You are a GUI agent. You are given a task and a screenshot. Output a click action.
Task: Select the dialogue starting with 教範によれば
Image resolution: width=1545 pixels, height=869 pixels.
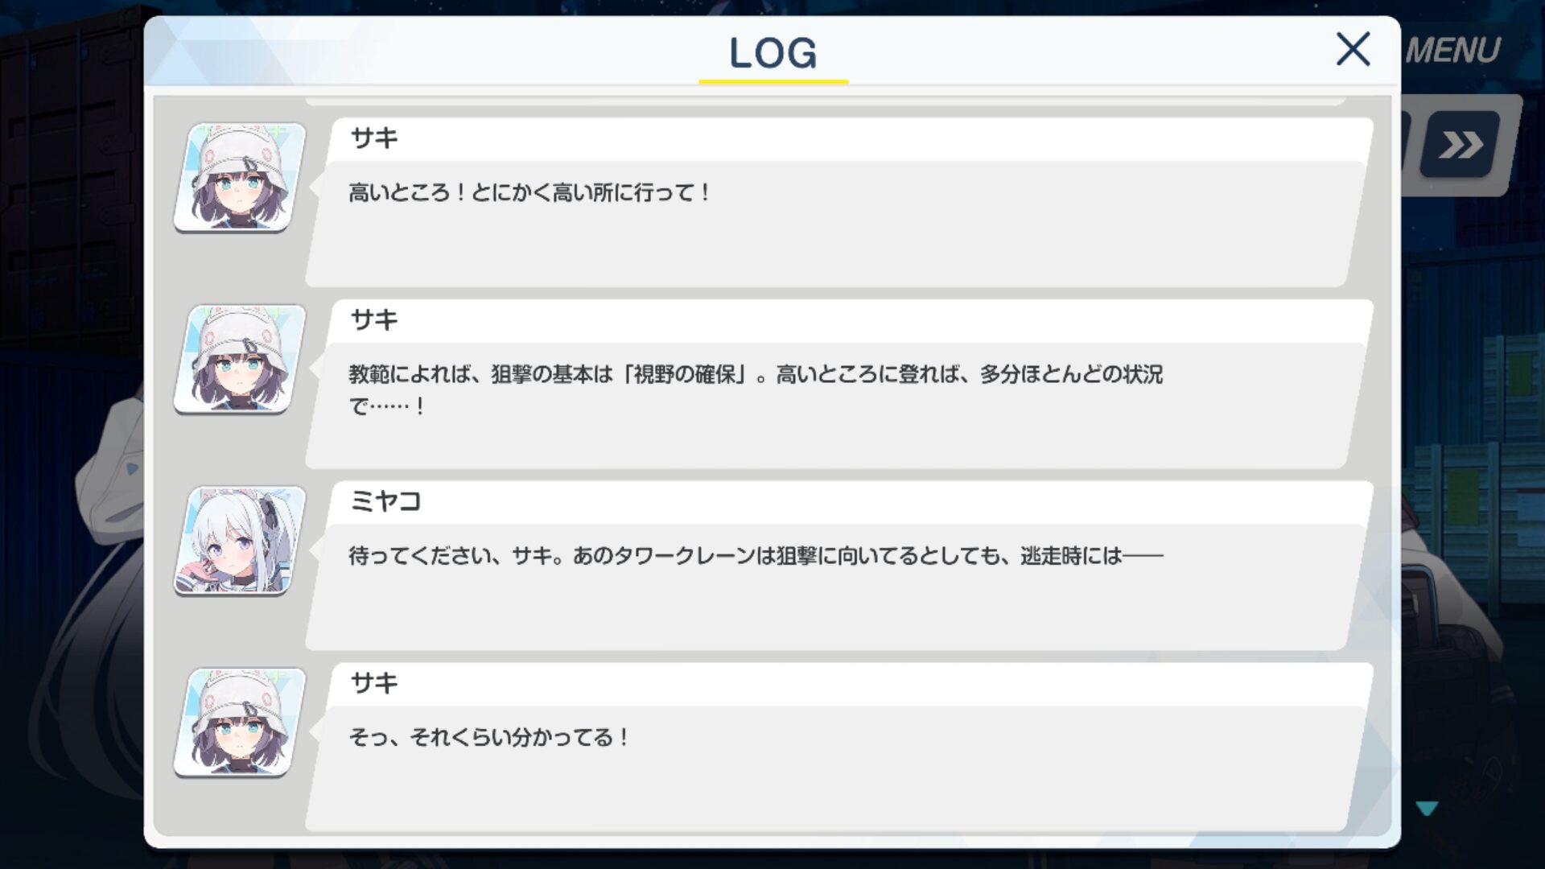[x=755, y=389]
